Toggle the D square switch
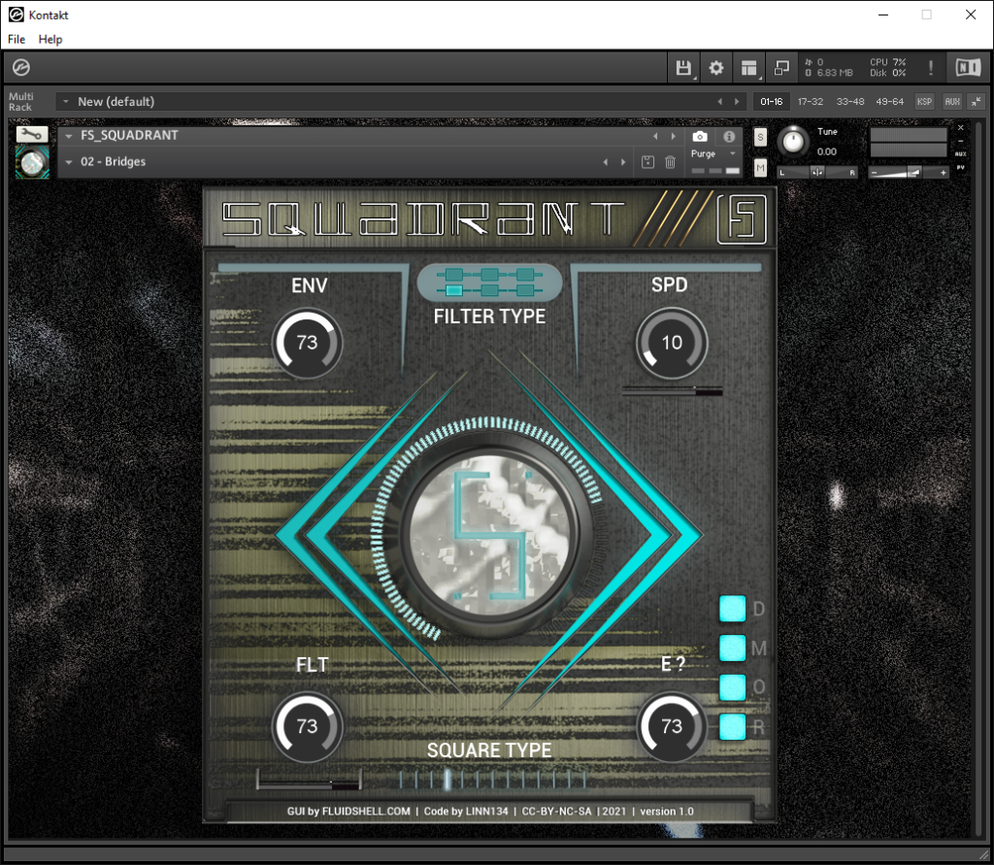 click(x=732, y=609)
